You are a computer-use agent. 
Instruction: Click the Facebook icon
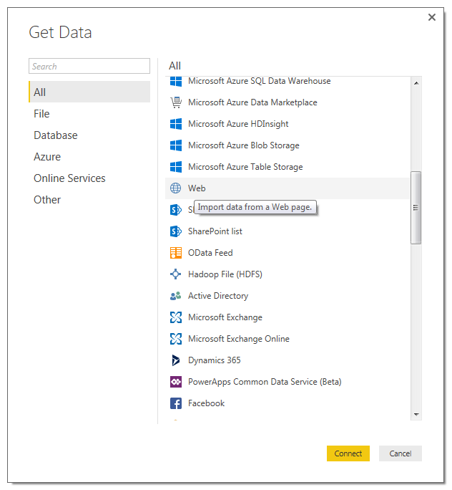pyautogui.click(x=176, y=403)
